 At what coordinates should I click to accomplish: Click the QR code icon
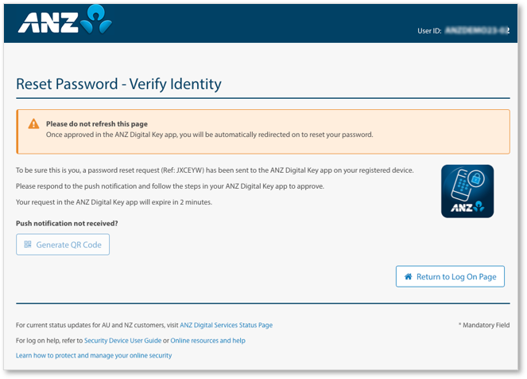point(28,244)
